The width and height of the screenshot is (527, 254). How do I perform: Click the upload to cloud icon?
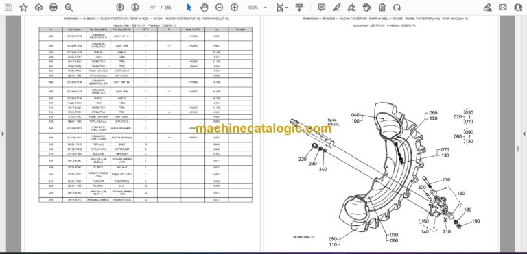pyautogui.click(x=38, y=8)
